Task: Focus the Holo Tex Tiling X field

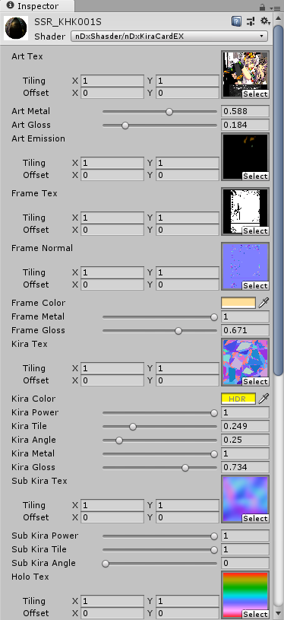Action: point(112,602)
